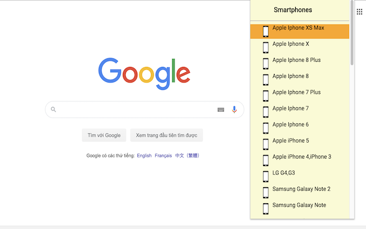Click the magnifier icon in search box

point(54,109)
